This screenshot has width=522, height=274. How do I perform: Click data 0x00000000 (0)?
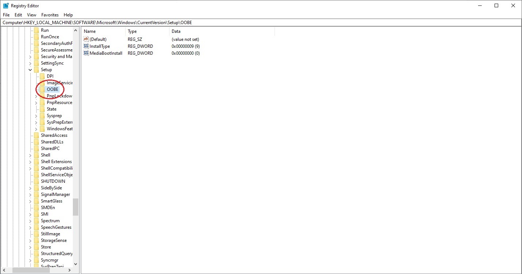[186, 53]
